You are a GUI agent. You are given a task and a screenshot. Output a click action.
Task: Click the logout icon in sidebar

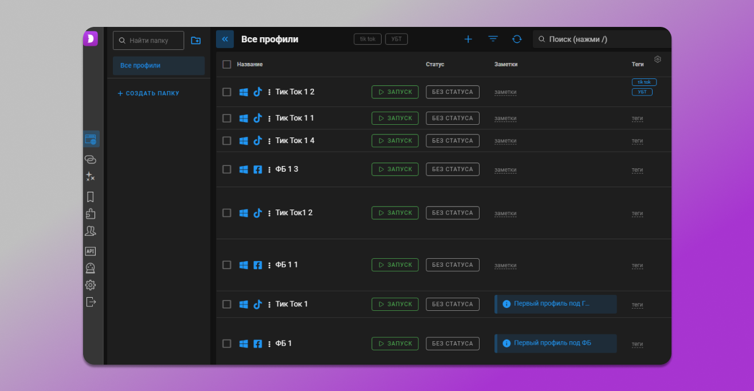[x=91, y=302]
